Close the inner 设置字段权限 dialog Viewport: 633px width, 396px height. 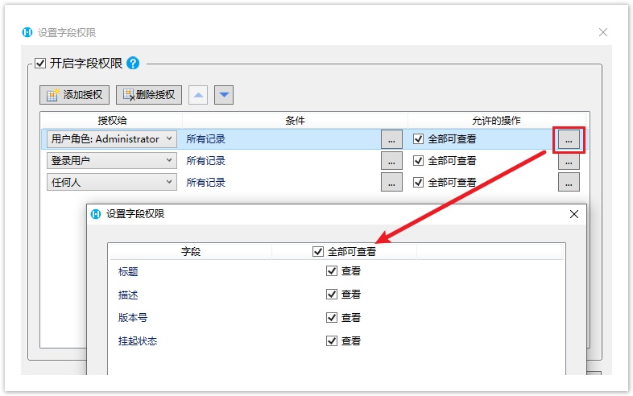coord(574,215)
